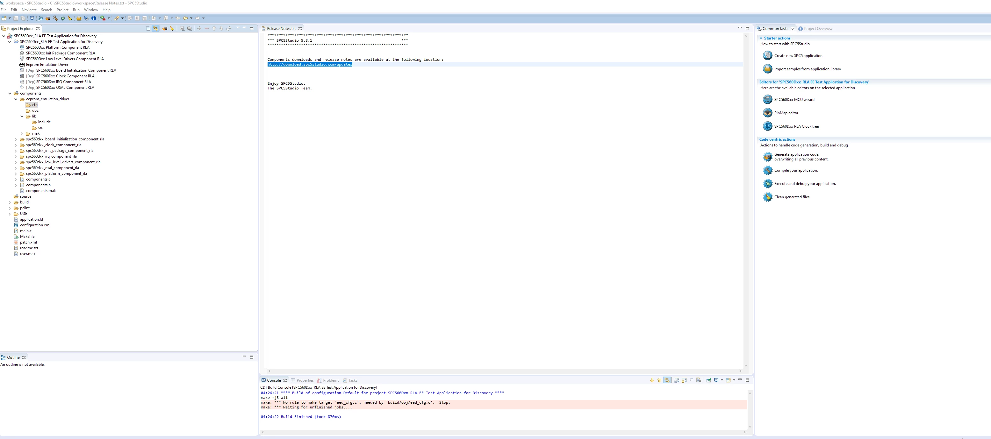Open the Project menu
991x439 pixels.
(x=62, y=10)
